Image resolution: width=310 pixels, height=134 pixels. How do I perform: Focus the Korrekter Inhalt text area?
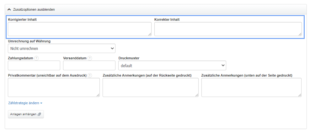(x=228, y=29)
